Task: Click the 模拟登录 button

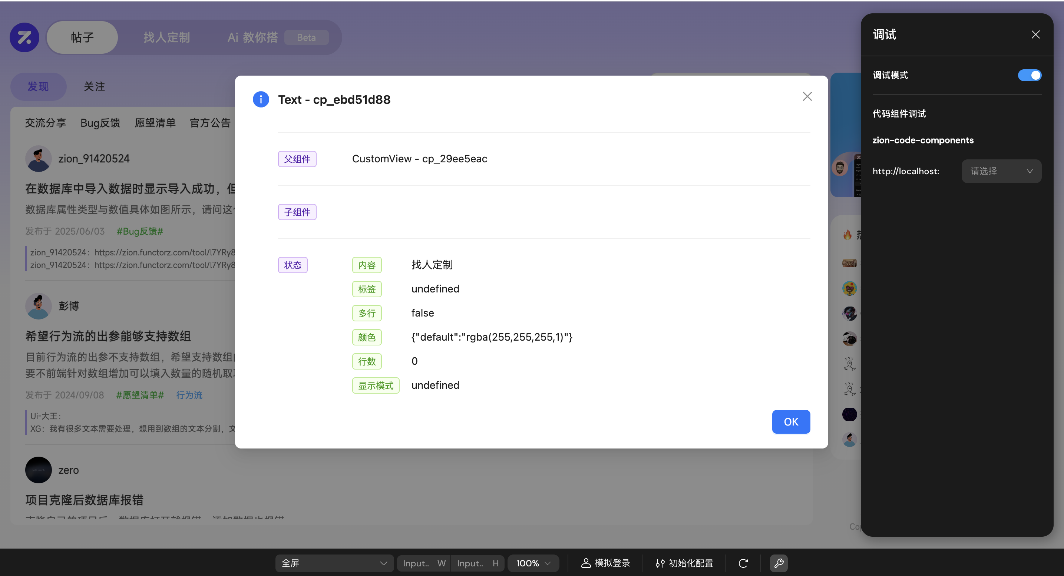Action: [x=605, y=563]
